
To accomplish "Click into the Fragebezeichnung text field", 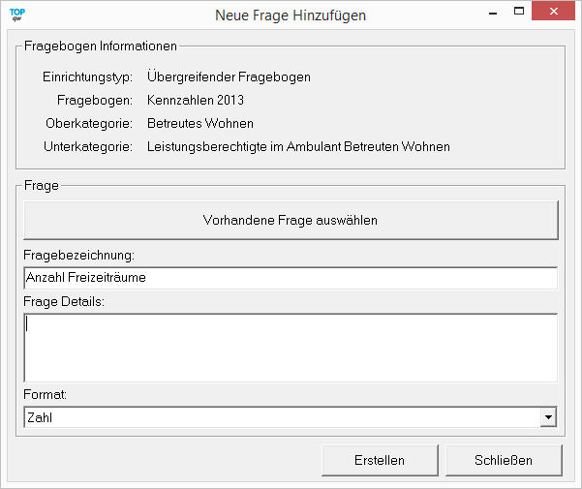I will click(291, 278).
